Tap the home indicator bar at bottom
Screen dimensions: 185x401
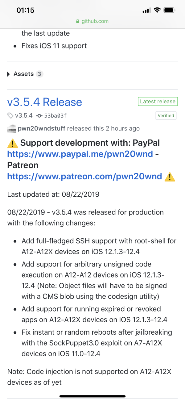pyautogui.click(x=92, y=396)
